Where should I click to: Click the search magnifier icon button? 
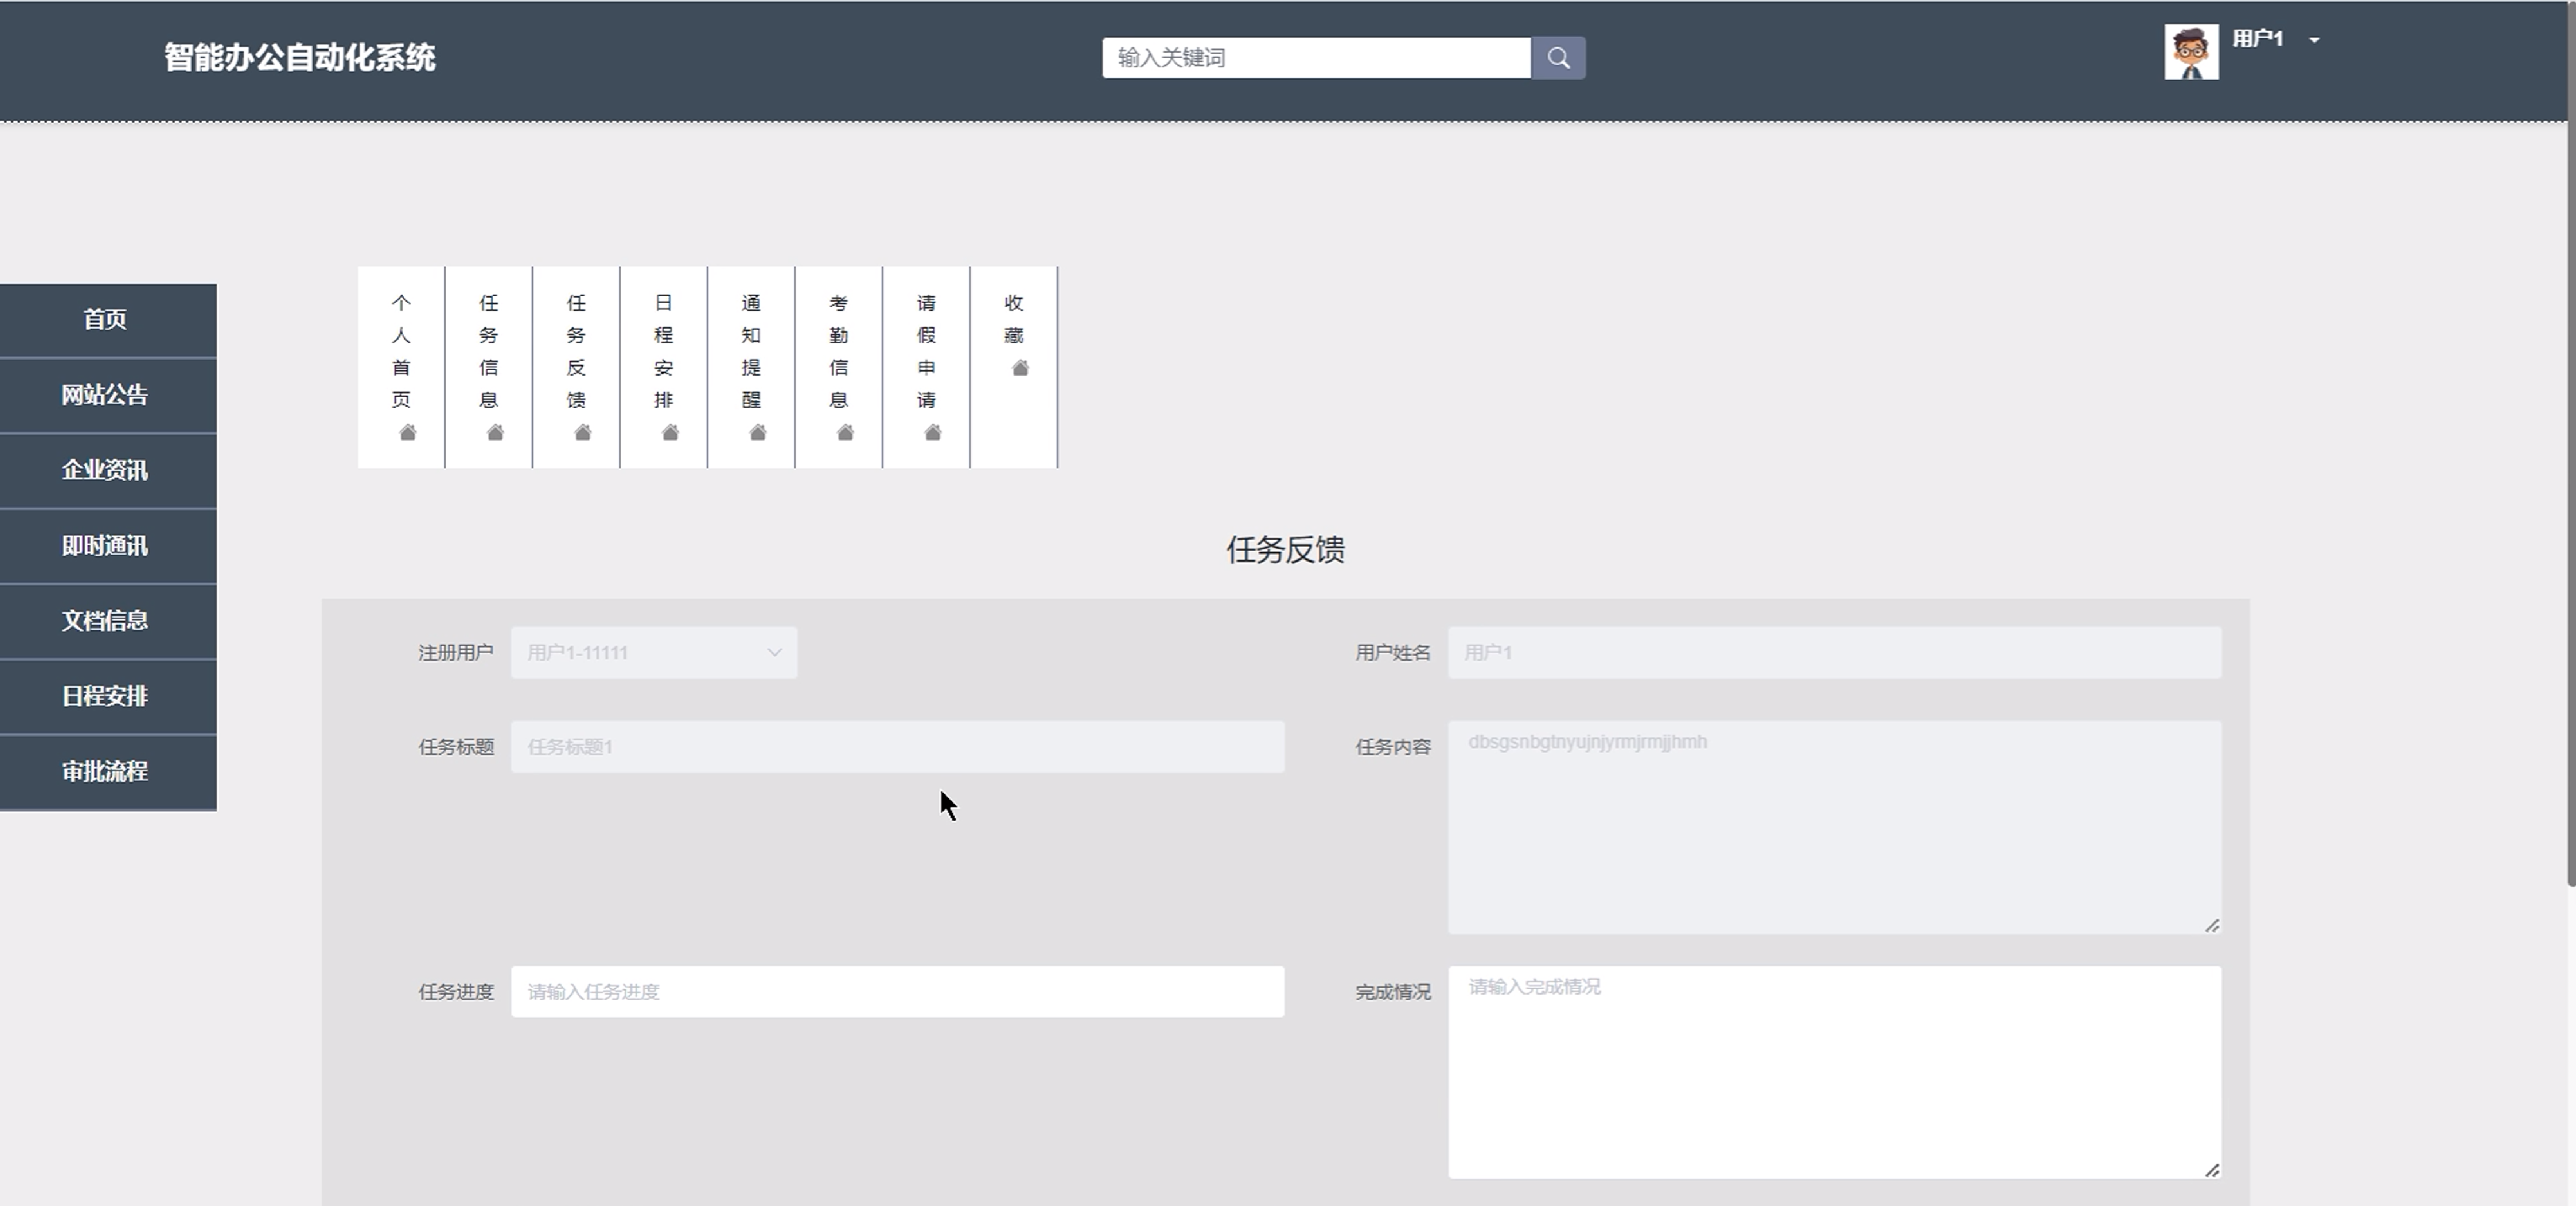[1558, 58]
